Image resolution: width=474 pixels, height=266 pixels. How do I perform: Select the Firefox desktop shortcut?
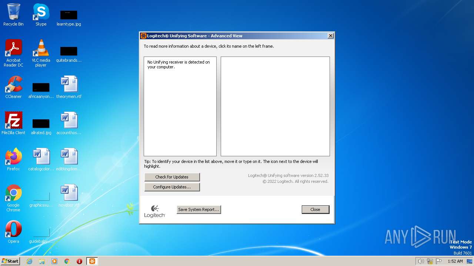click(x=13, y=160)
